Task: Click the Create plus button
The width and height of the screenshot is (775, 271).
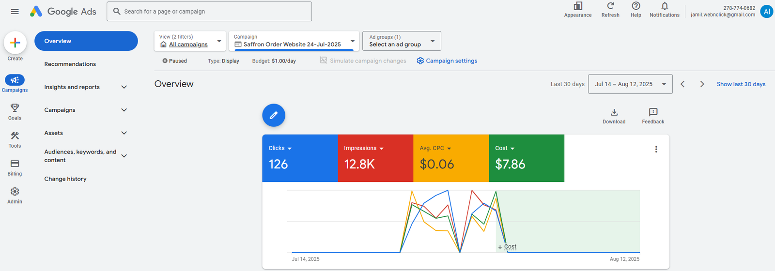Action: (15, 43)
